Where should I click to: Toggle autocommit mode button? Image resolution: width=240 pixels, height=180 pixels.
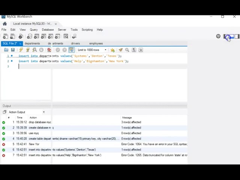(72, 50)
